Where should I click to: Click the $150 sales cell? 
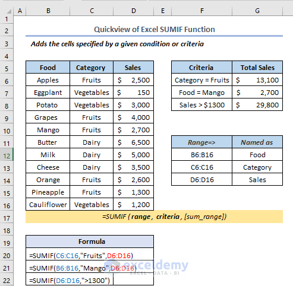[x=134, y=93]
